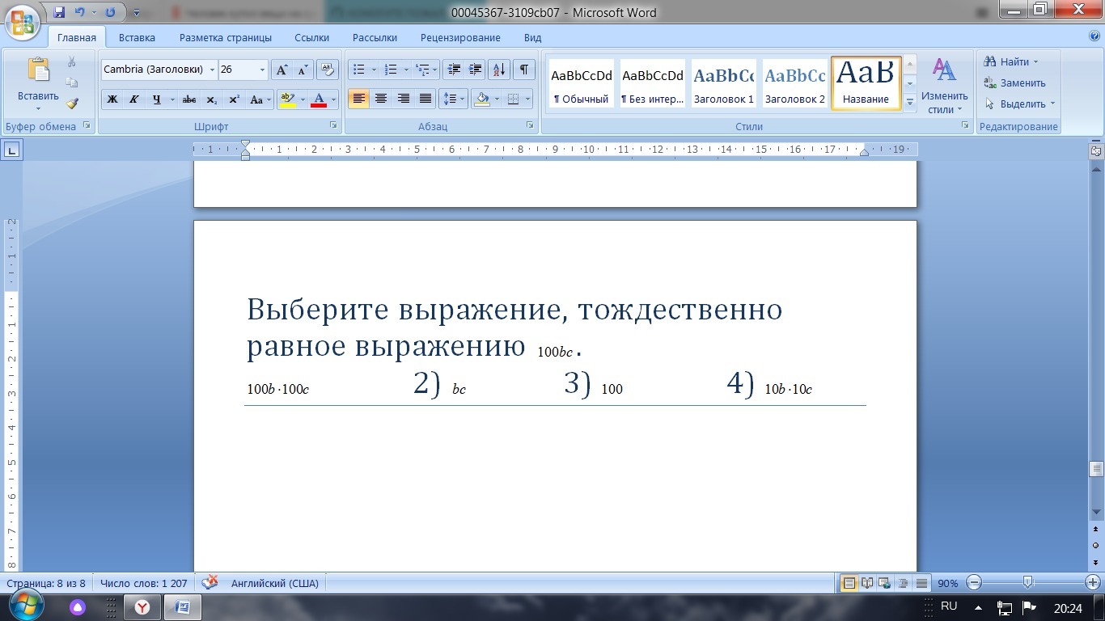Click the Format Painter brush icon
This screenshot has height=621, width=1105.
72,103
